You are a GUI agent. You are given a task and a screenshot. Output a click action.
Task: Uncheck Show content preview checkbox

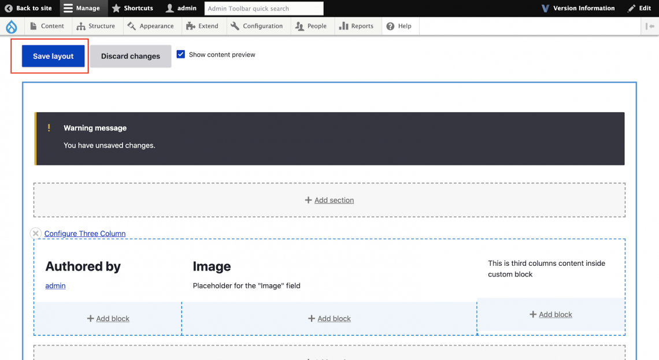coord(181,54)
